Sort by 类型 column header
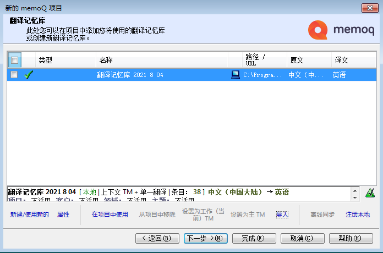This screenshot has width=383, height=253. [65, 60]
